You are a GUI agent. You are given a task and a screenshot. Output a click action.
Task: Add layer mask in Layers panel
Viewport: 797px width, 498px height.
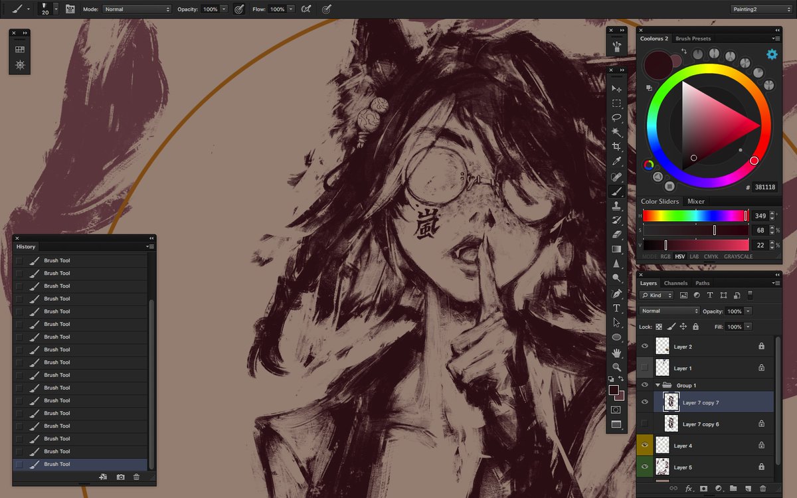coord(703,489)
